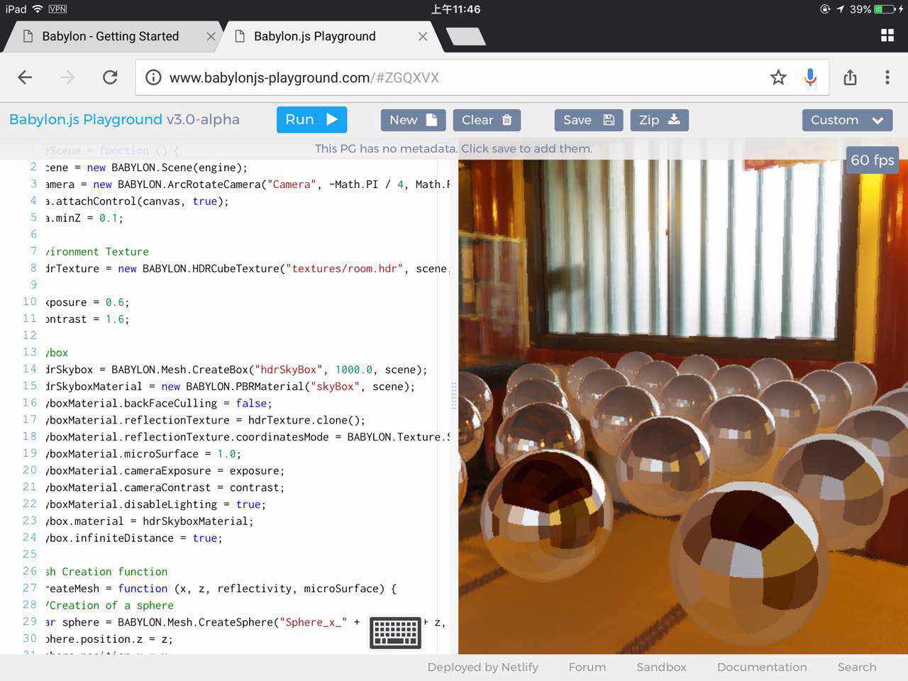
Task: Click the 60 fps counter
Action: [x=872, y=160]
